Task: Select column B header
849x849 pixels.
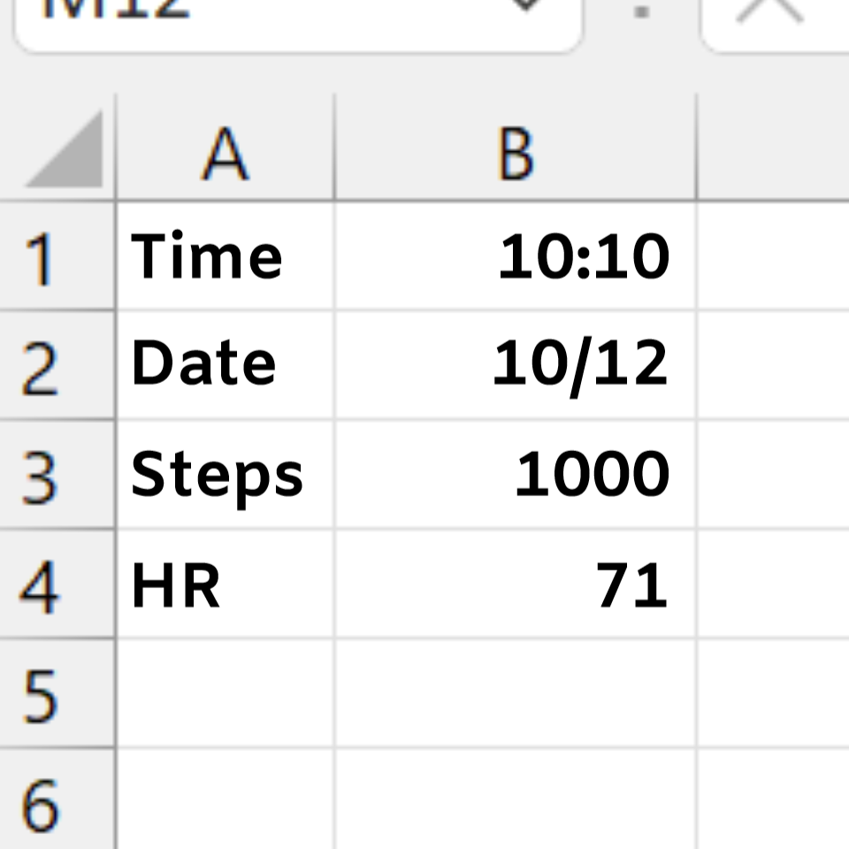Action: [516, 148]
